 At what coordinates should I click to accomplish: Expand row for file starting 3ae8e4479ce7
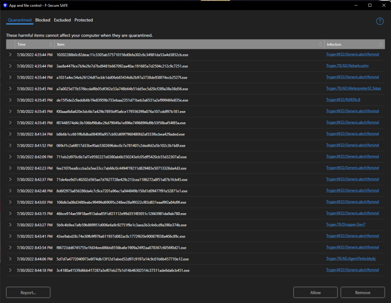(x=10, y=66)
